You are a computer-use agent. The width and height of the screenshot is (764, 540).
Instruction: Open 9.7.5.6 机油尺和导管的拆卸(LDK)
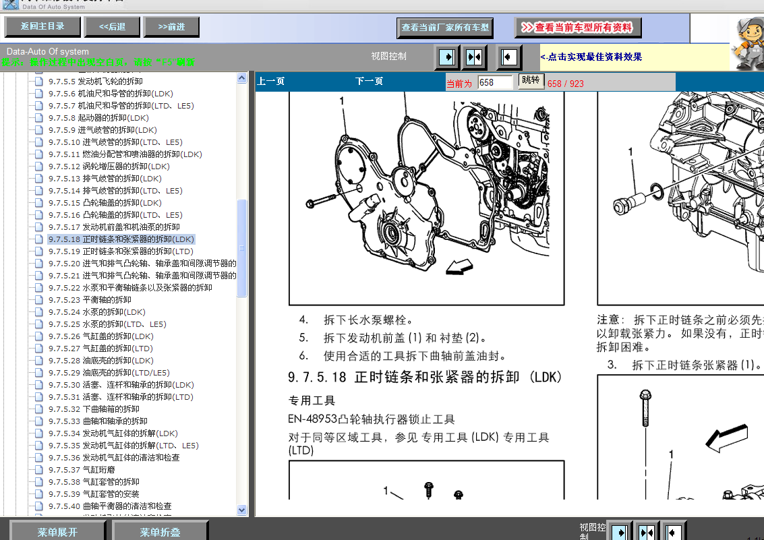tap(111, 94)
